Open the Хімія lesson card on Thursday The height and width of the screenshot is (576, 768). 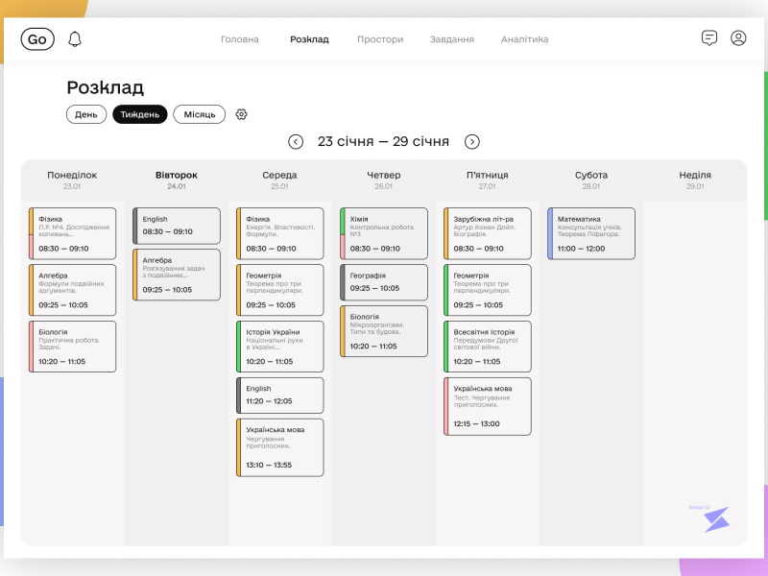pos(383,232)
